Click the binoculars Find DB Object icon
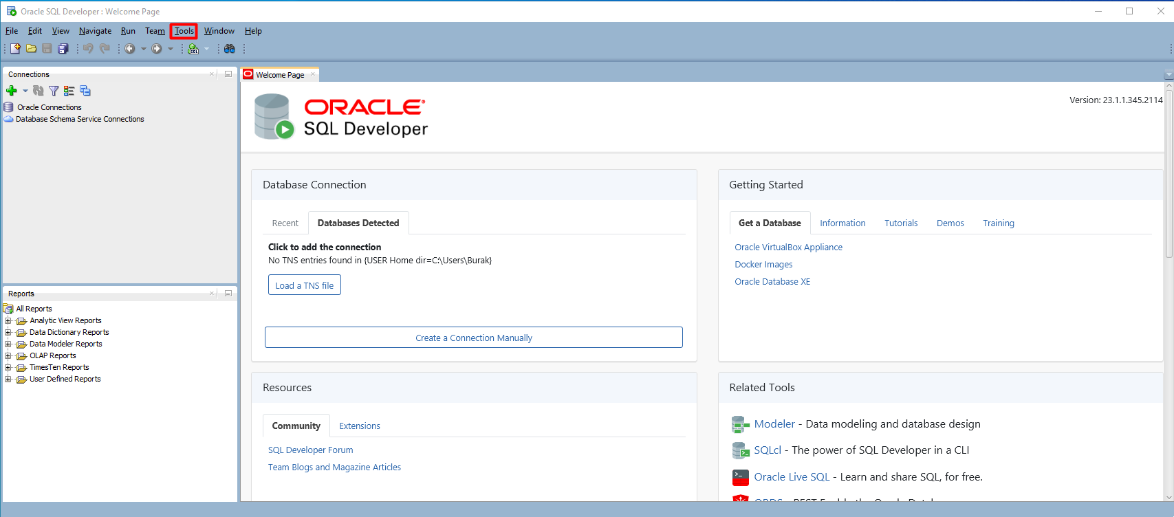 230,49
